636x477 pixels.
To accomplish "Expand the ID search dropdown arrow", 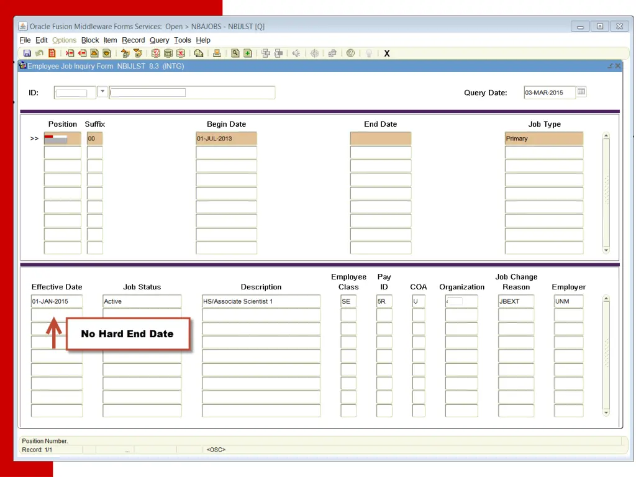I will (x=102, y=92).
